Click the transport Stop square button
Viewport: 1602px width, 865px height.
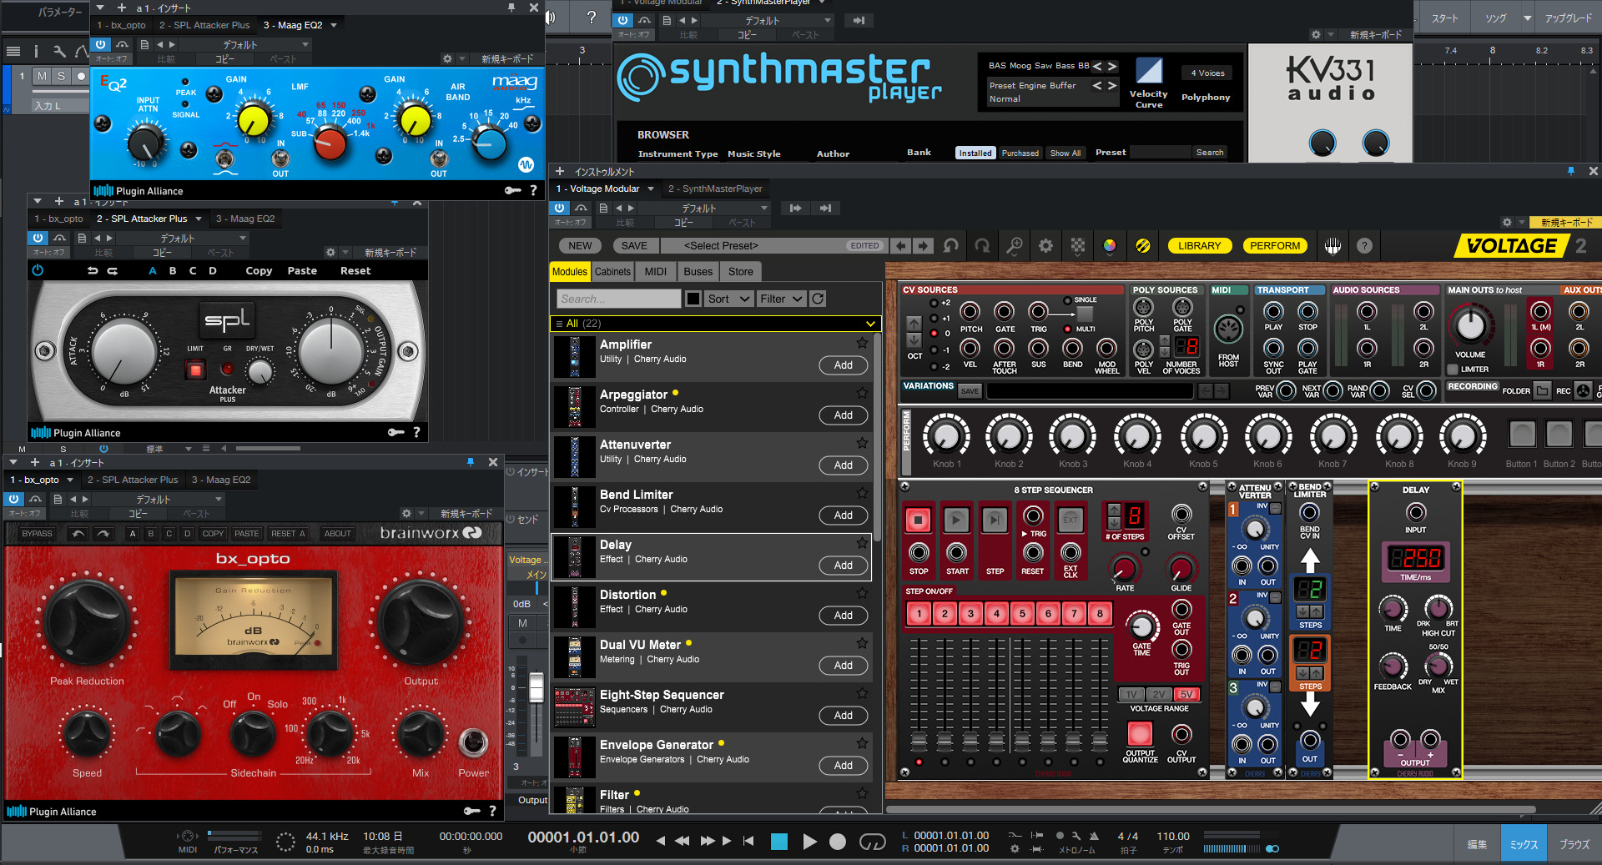point(779,842)
